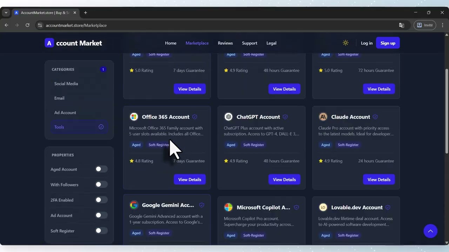Screen dimensions: 449x252
Task: Click the Claude account AI logo icon
Action: (x=323, y=117)
